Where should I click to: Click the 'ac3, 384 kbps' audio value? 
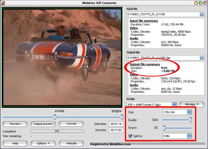tap(170, 42)
